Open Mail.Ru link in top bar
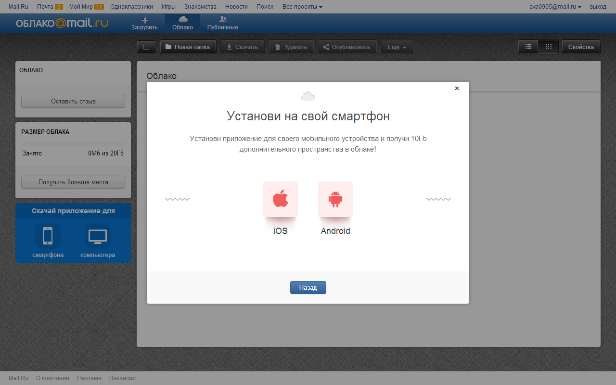The width and height of the screenshot is (616, 385). pos(19,7)
